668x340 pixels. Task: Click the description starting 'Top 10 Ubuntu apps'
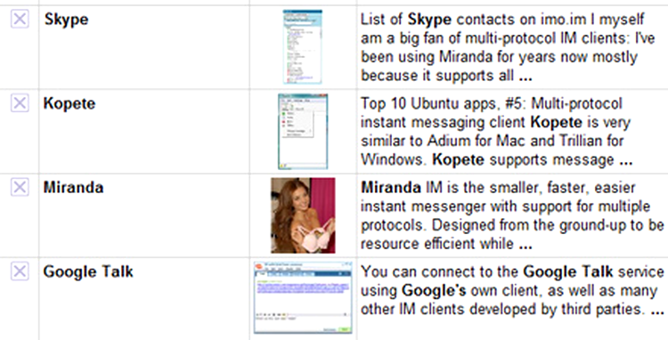(x=497, y=132)
